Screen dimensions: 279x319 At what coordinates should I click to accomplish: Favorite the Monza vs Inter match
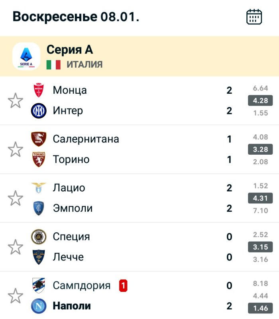[16, 100]
